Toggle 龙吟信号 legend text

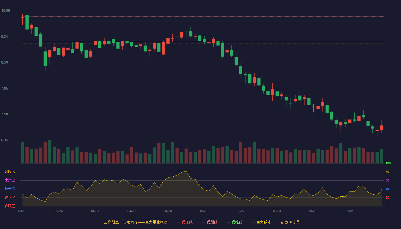[x=292, y=222]
